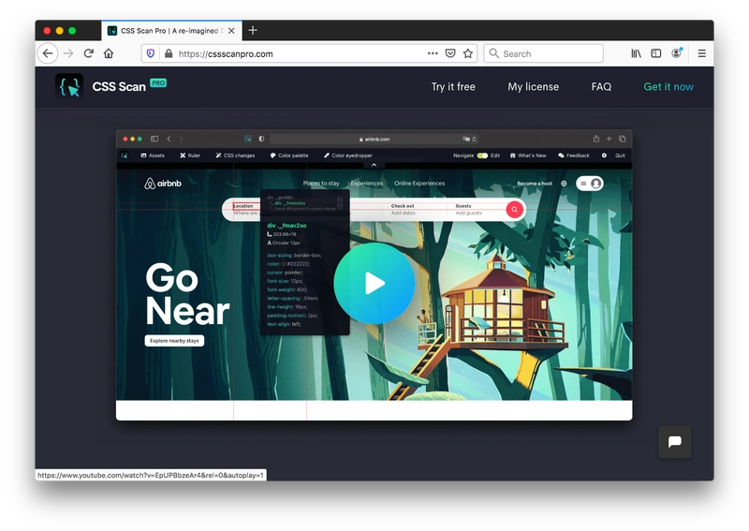Viewport: 749px width, 531px height.
Task: Show Firefox sidebars
Action: [x=656, y=53]
